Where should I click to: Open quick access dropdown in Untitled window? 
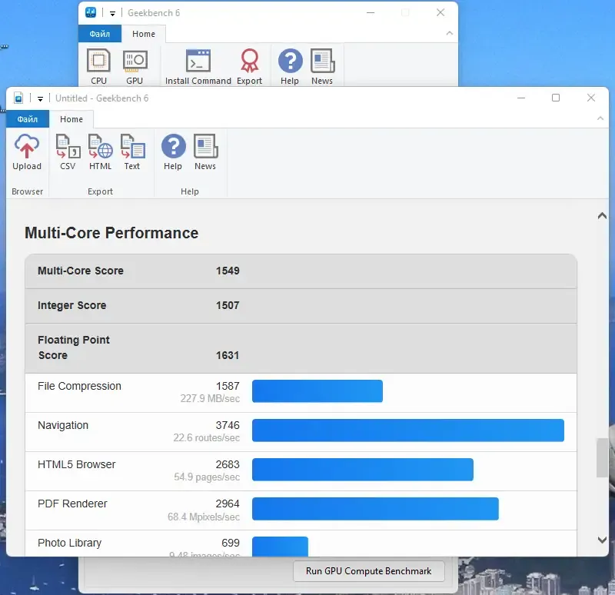point(41,98)
